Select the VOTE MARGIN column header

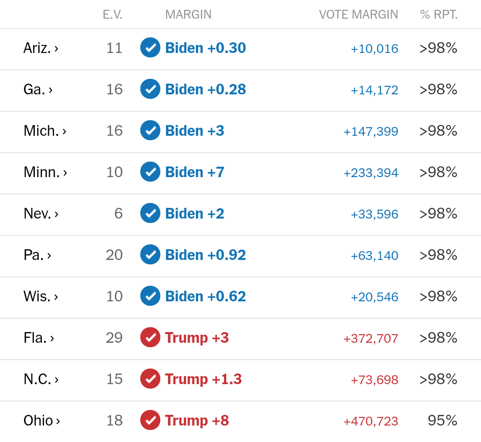coord(358,15)
